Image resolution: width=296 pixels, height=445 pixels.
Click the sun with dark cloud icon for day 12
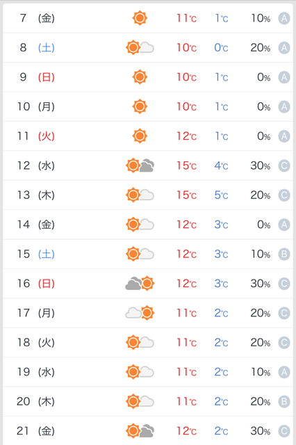point(140,165)
